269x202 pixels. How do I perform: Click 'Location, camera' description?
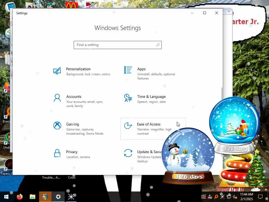(x=78, y=157)
